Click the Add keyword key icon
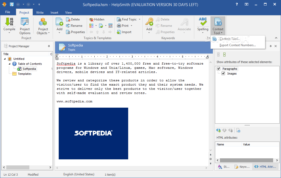Viewport: 281px width, 178px height. click(149, 22)
